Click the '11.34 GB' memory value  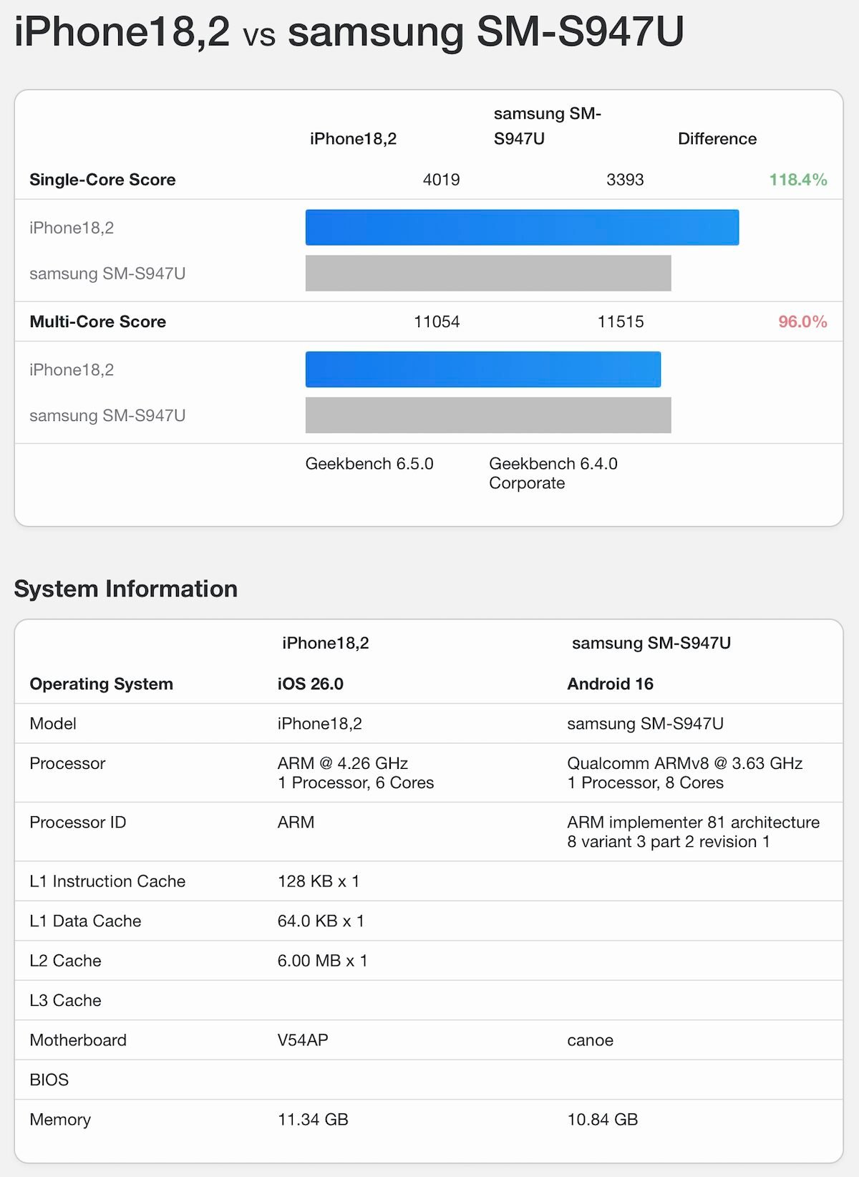[313, 1120]
